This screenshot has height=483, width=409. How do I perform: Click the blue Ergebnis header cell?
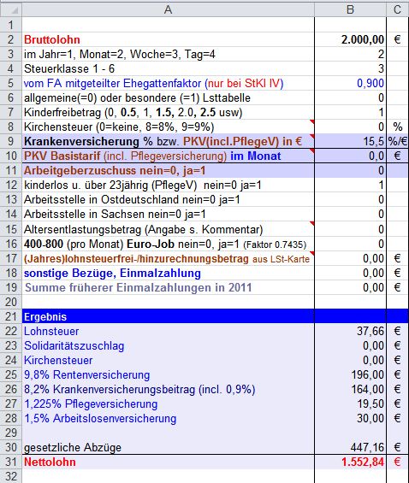pyautogui.click(x=168, y=316)
